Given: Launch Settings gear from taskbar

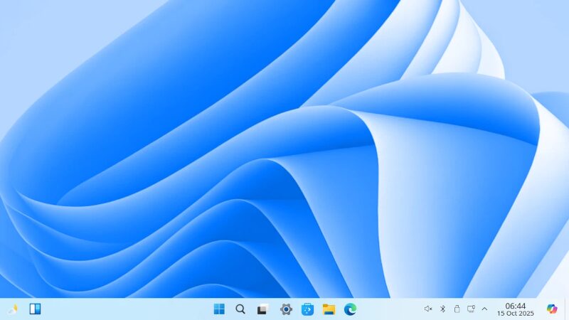Looking at the screenshot, I should [x=286, y=309].
